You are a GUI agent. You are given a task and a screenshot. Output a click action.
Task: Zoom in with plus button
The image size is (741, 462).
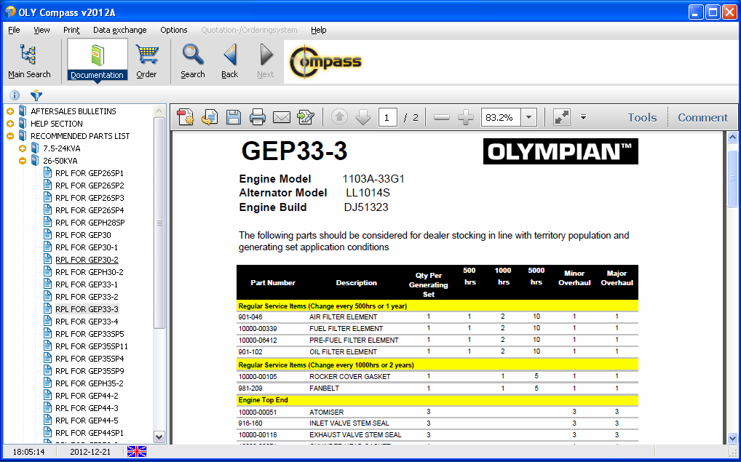465,117
